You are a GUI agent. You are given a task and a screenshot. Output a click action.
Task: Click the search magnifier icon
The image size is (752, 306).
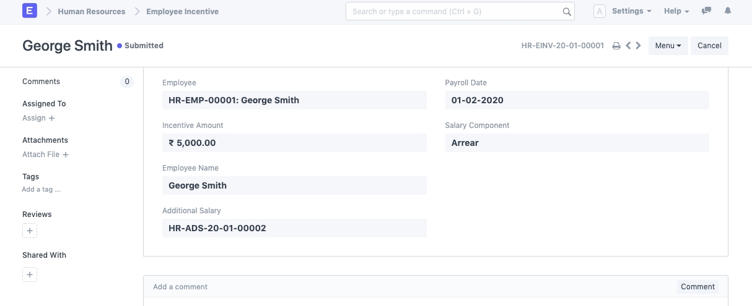567,12
